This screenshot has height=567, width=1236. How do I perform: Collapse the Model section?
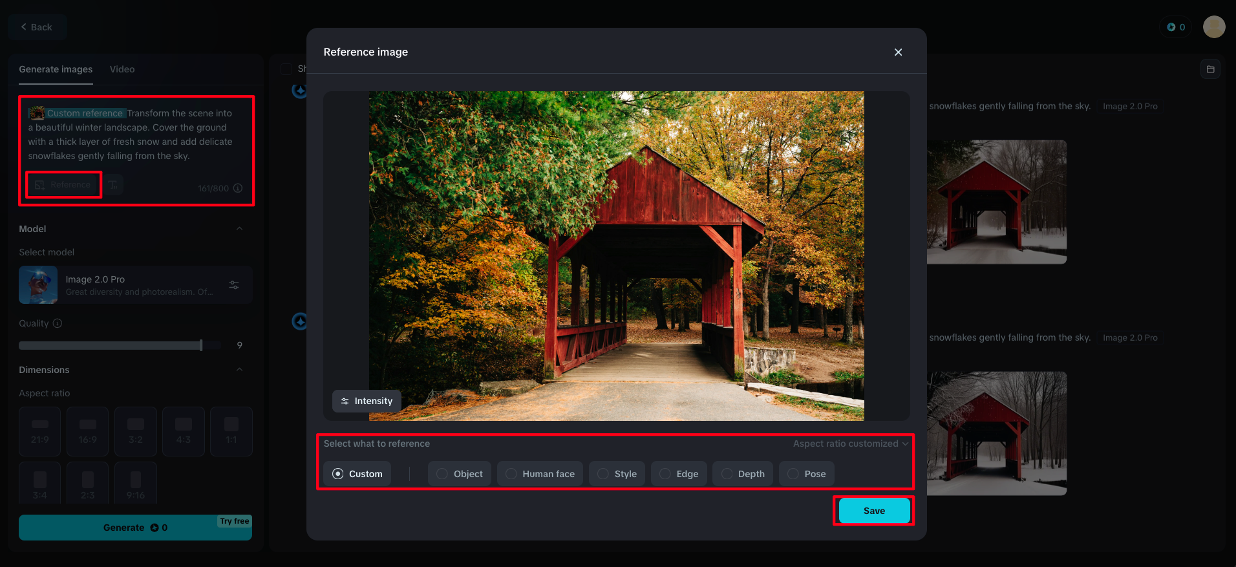tap(239, 229)
